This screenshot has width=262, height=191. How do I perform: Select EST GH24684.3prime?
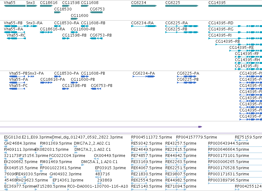tap(6, 146)
